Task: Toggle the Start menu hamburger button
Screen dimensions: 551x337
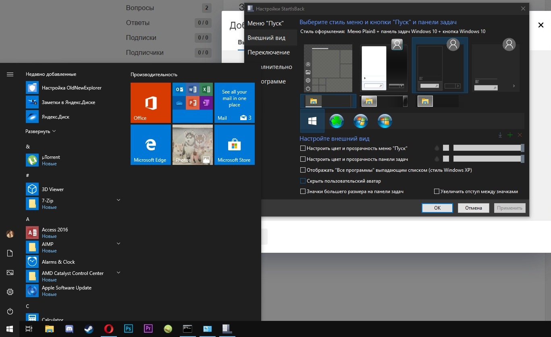Action: pos(10,74)
